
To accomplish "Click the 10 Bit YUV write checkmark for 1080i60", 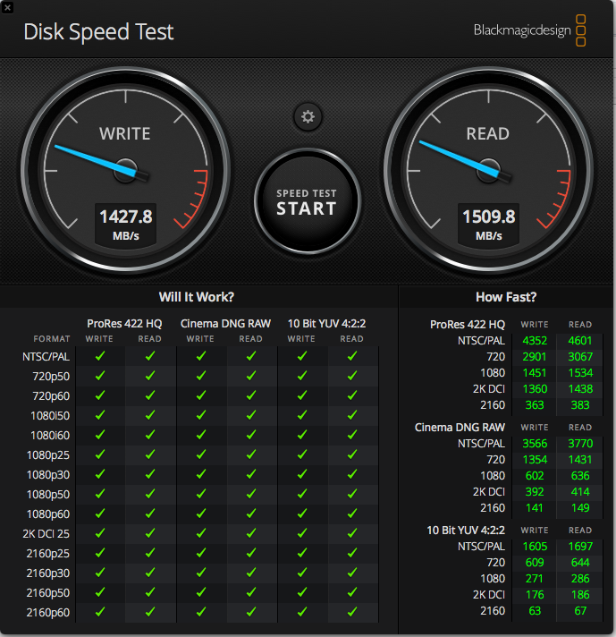I will click(x=301, y=435).
